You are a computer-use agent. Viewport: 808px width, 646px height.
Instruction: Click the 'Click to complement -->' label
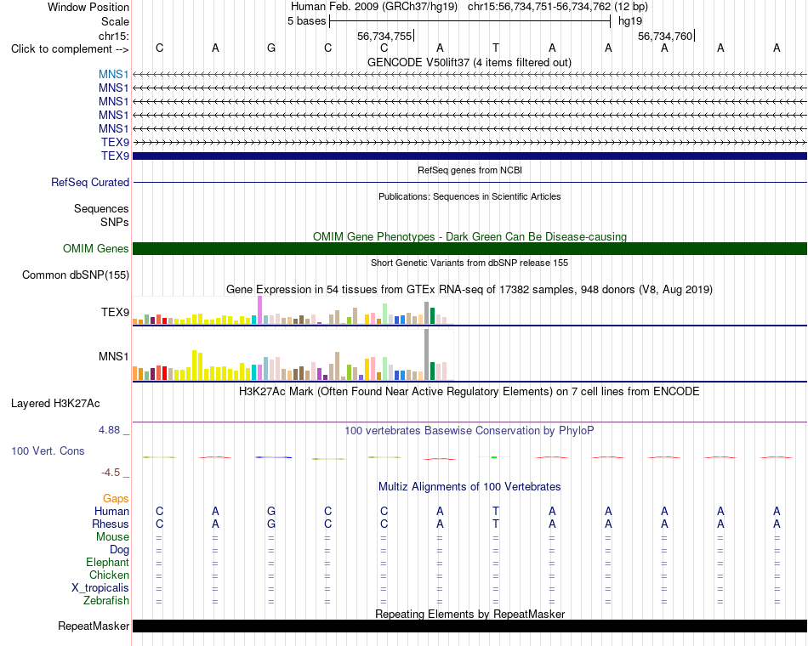tap(70, 49)
